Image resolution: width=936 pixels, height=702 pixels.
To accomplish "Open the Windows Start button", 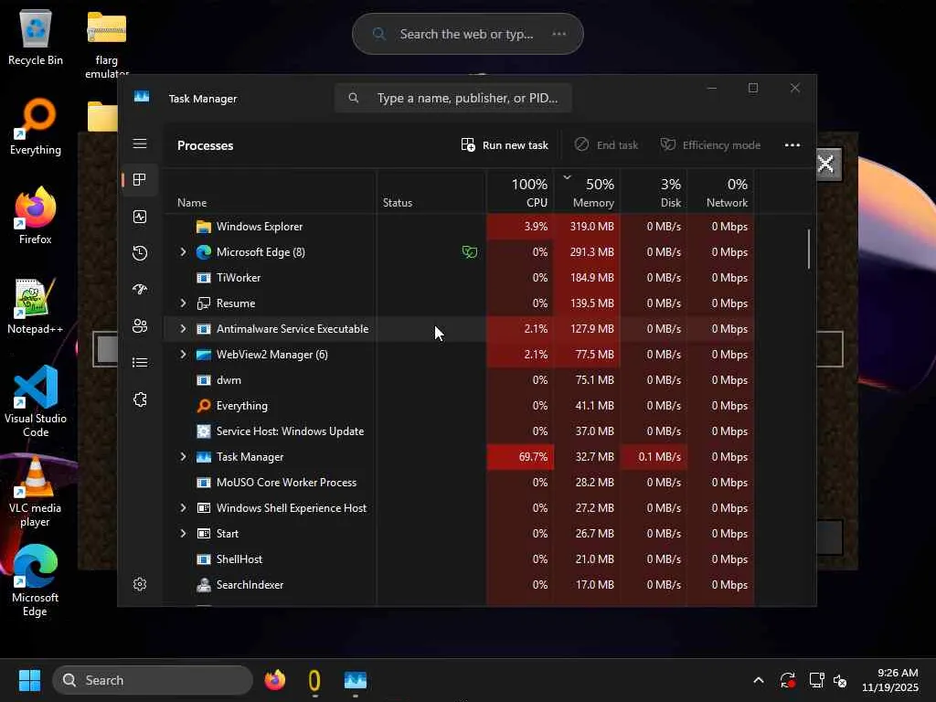I will pyautogui.click(x=29, y=680).
